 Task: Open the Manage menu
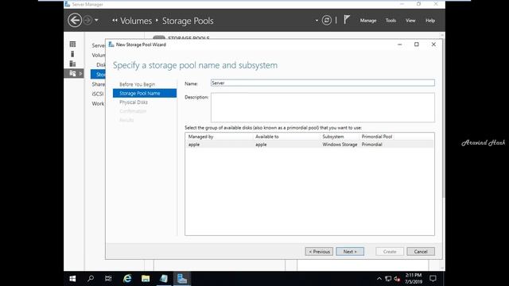(x=368, y=21)
